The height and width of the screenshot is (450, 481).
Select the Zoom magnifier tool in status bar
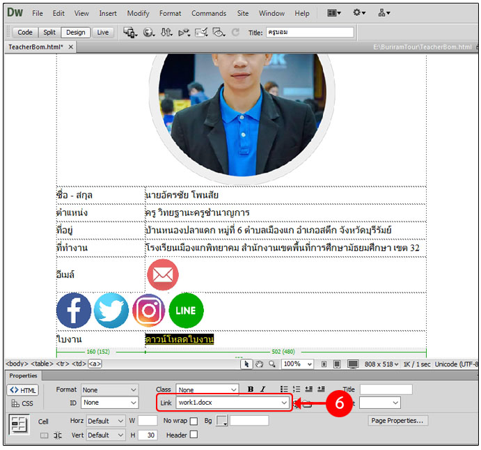pos(271,364)
